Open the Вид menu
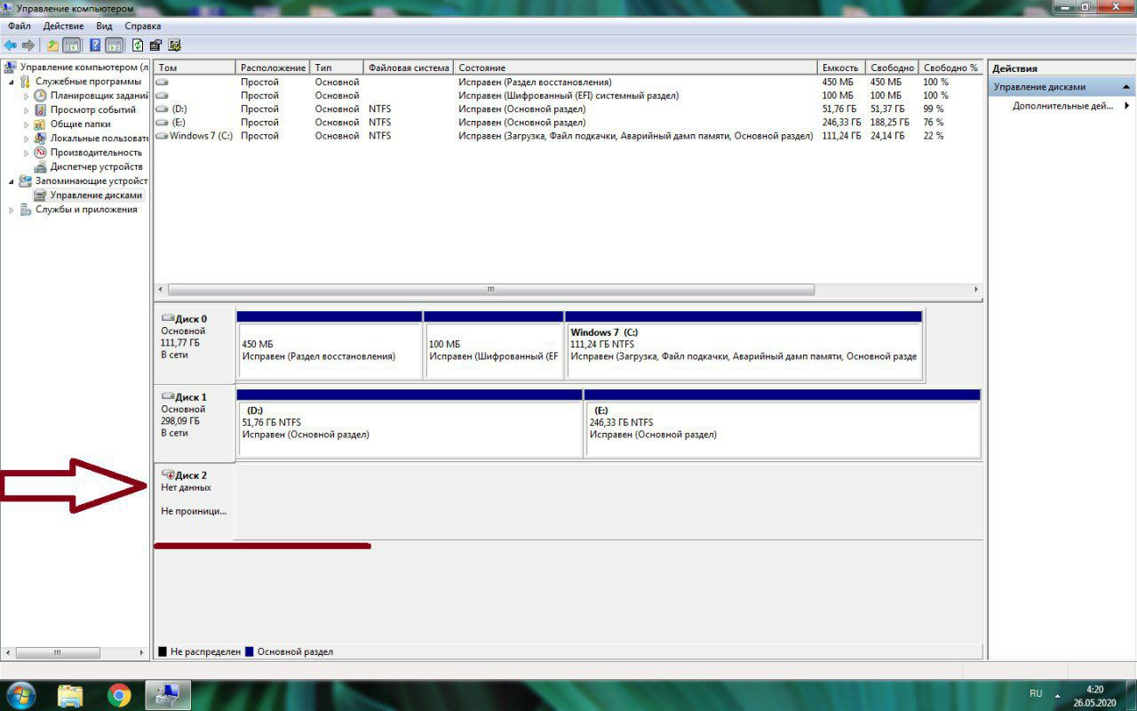1137x711 pixels. click(x=105, y=27)
